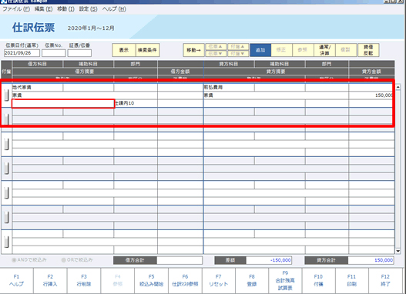Click the F2 行挿入 function key
Image resolution: width=406 pixels, height=294 pixels.
pyautogui.click(x=50, y=281)
